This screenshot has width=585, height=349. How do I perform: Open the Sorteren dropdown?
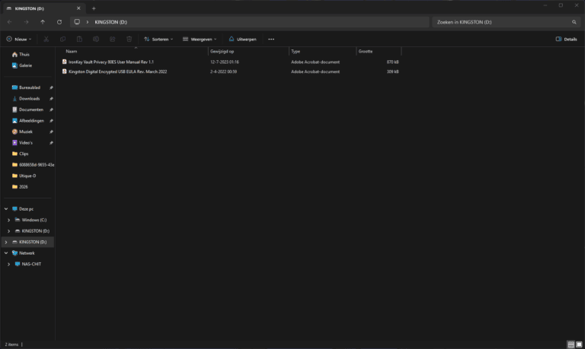point(158,39)
